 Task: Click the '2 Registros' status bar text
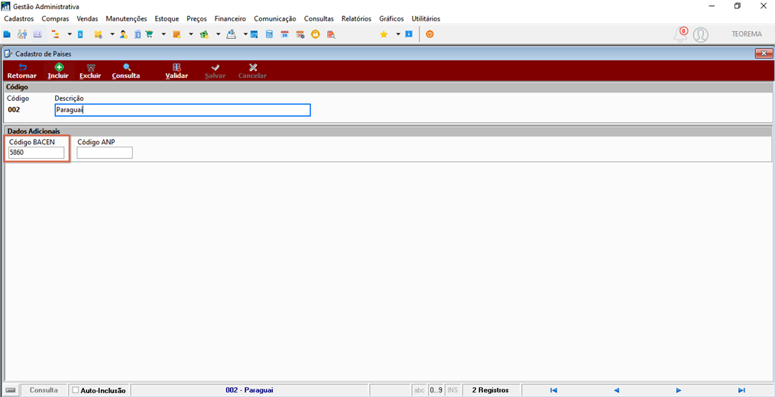pos(491,390)
